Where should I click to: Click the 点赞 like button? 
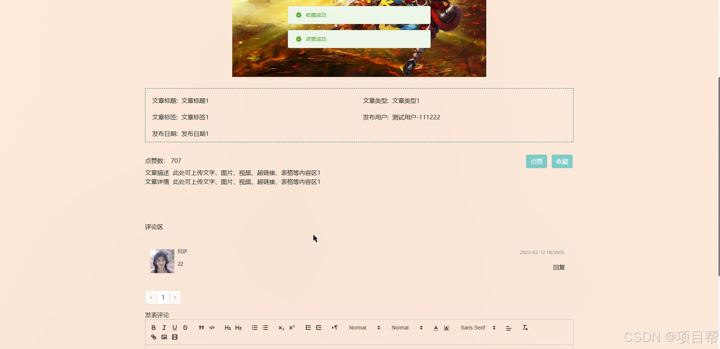pos(536,161)
